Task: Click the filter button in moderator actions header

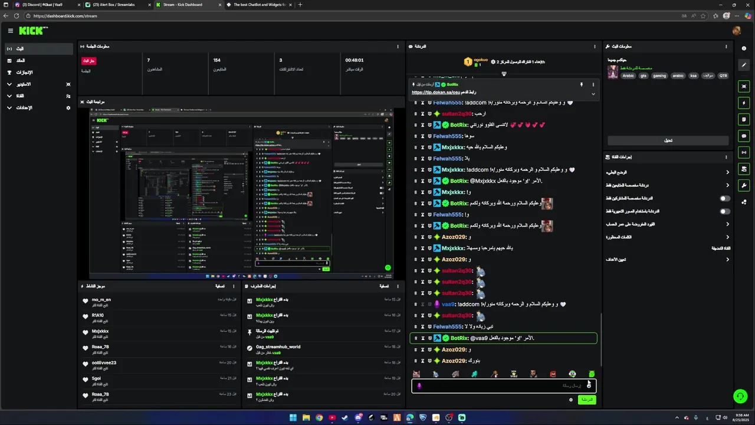Action: click(383, 286)
